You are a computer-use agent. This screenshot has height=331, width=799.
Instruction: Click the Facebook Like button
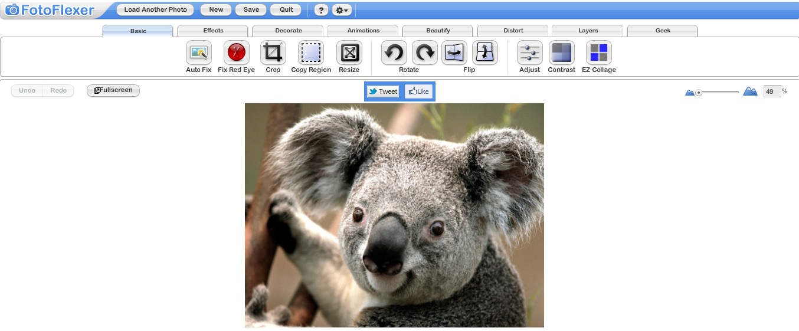(419, 91)
